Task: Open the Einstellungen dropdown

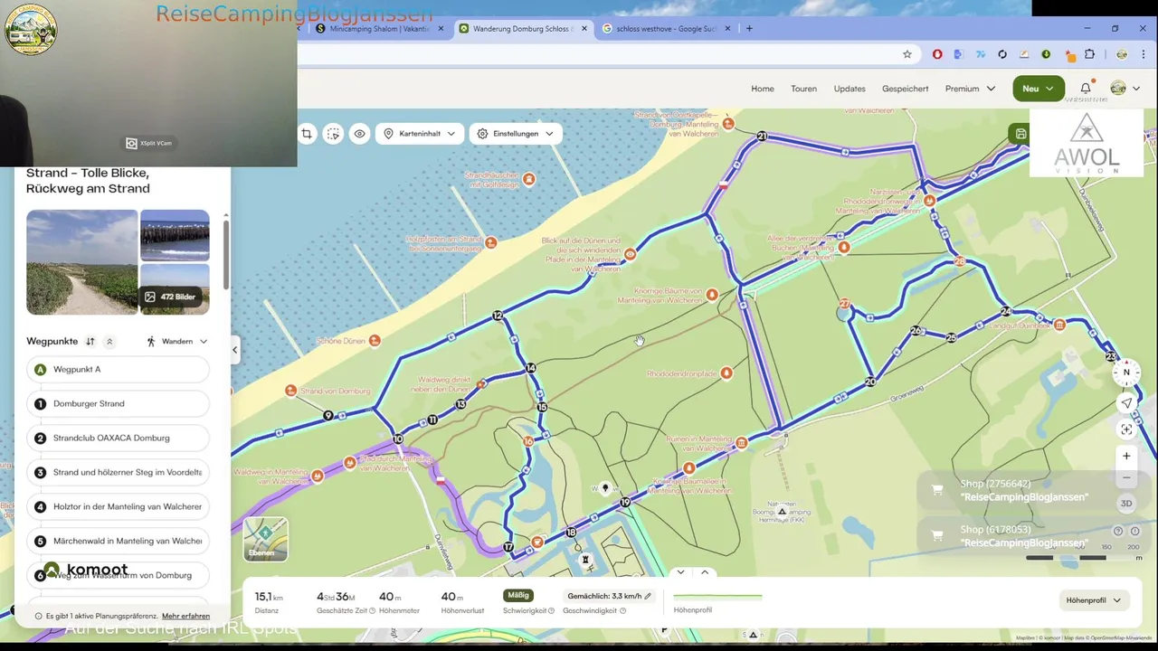Action: click(x=516, y=134)
